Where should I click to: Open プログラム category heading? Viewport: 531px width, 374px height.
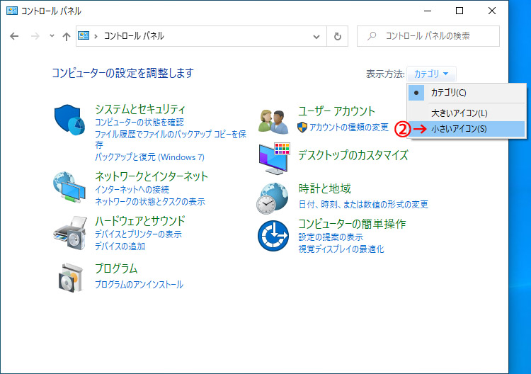(116, 268)
